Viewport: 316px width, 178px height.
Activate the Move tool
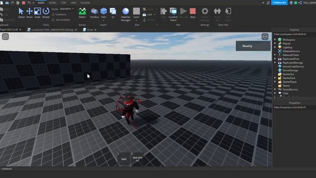click(30, 13)
